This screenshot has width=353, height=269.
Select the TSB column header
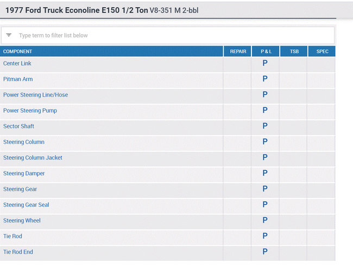(294, 52)
